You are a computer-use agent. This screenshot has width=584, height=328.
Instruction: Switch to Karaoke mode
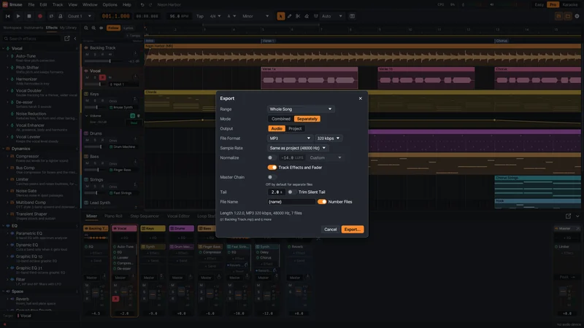click(570, 5)
